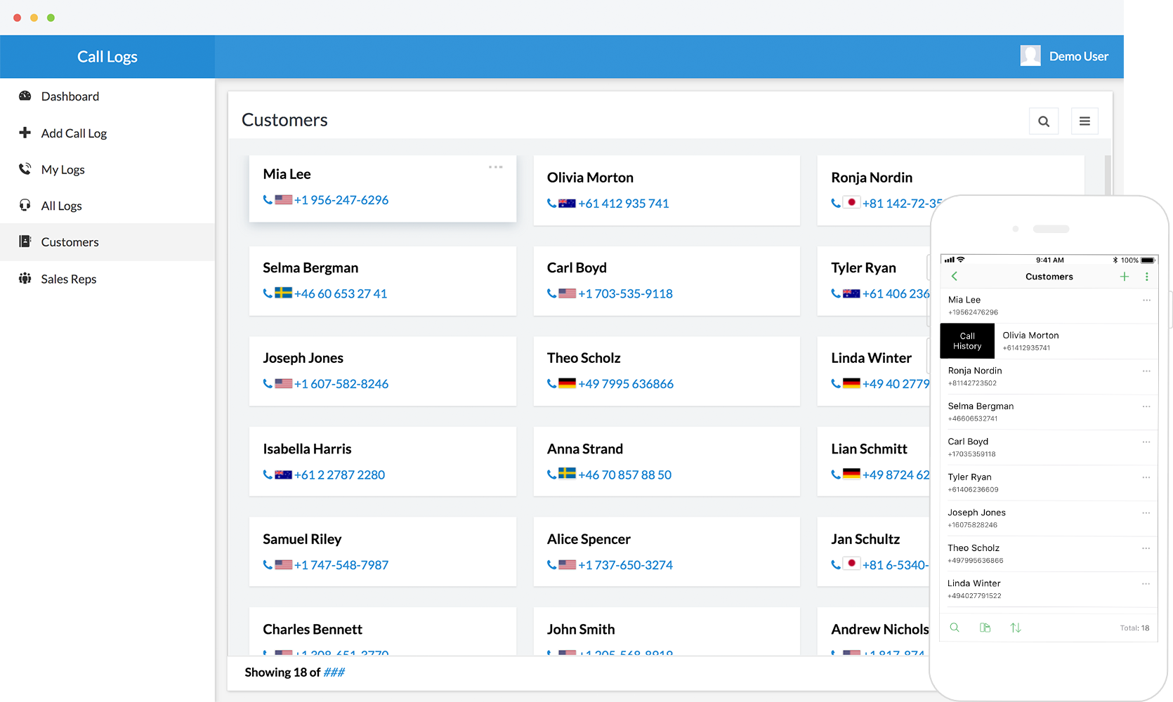
Task: Open Dashboard from the sidebar
Action: [70, 96]
